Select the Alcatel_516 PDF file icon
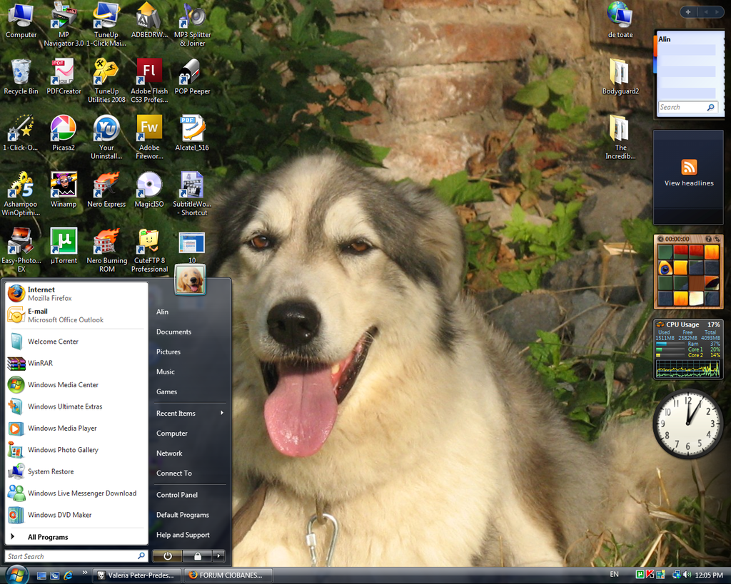 192,133
